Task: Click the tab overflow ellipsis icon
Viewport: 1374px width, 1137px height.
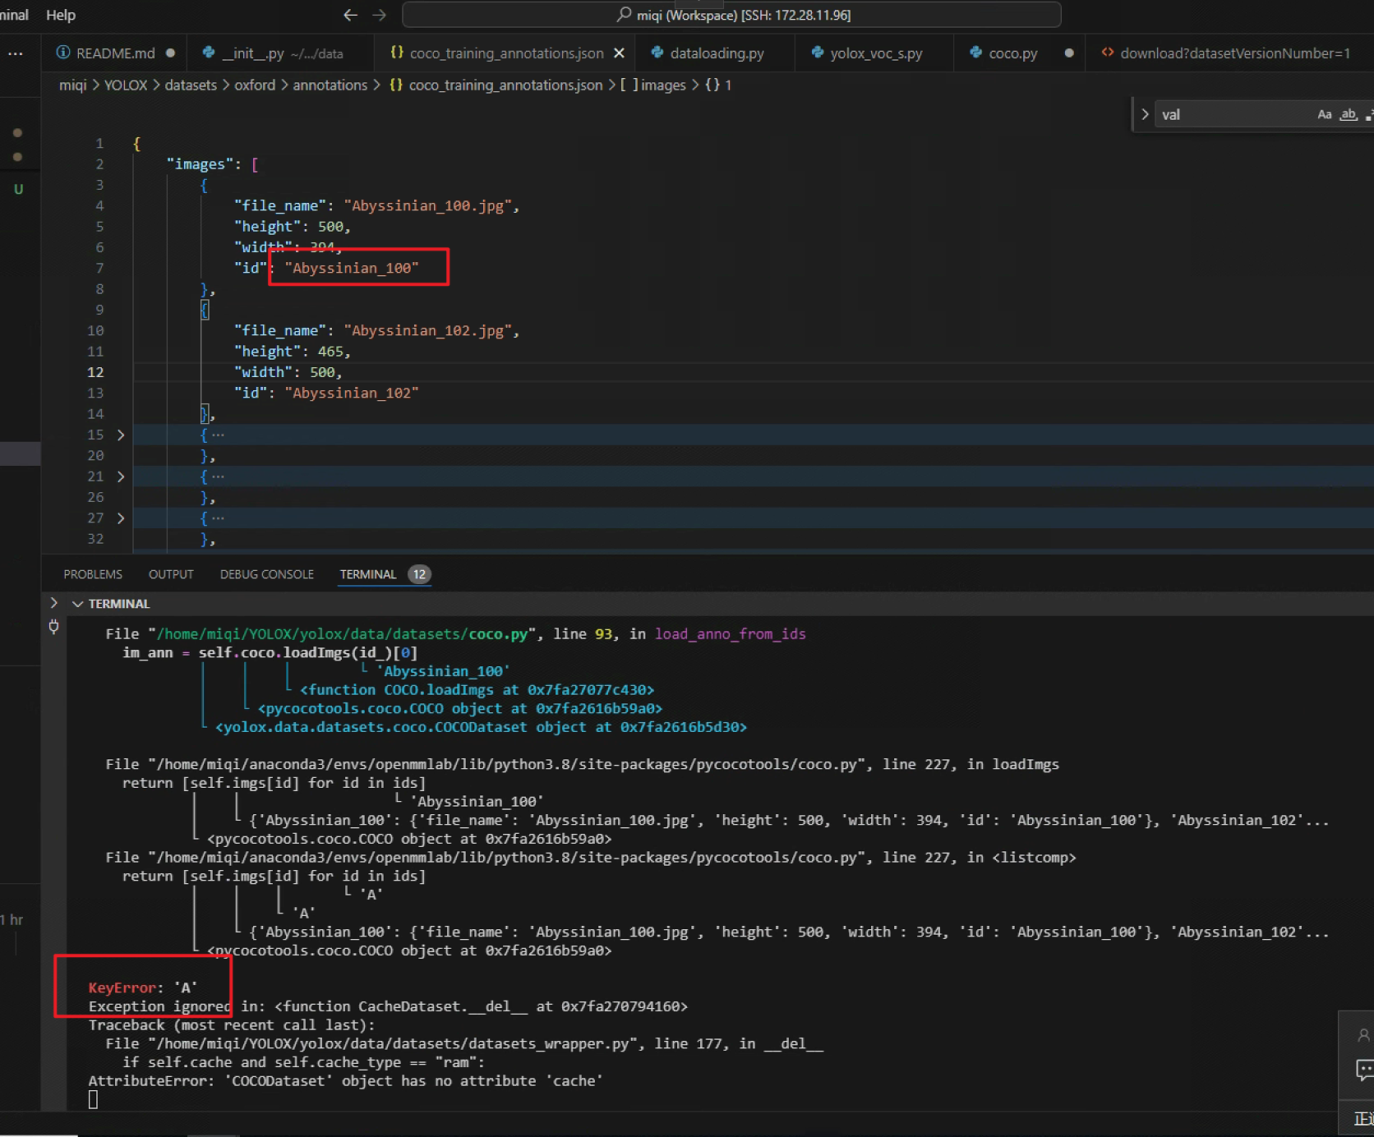Action: 16,53
